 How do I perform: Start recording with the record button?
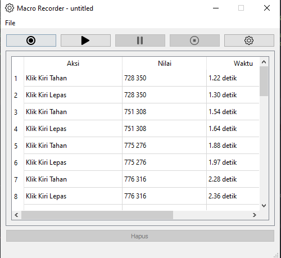click(x=31, y=40)
